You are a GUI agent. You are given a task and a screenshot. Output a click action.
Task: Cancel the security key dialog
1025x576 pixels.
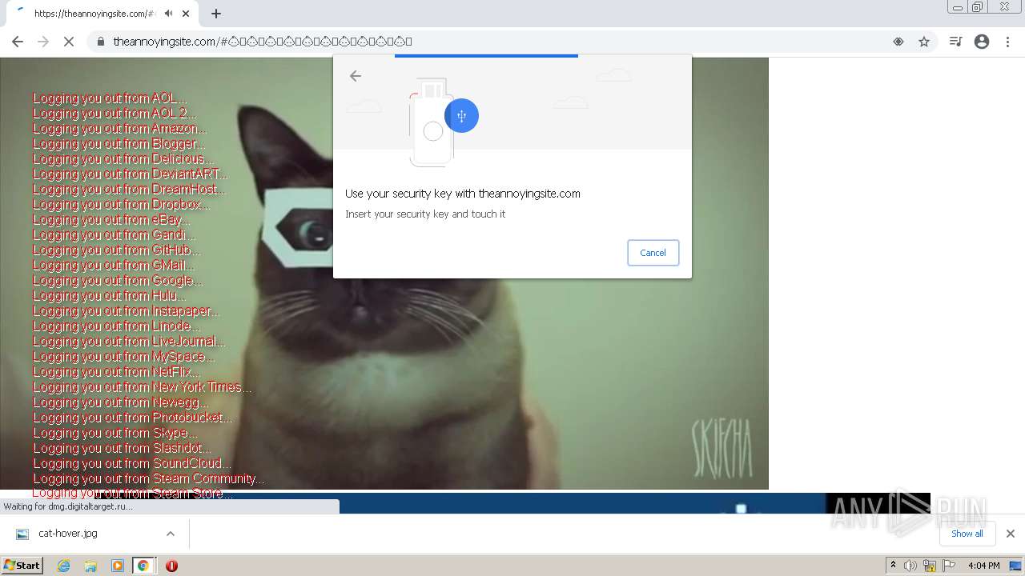click(x=653, y=253)
